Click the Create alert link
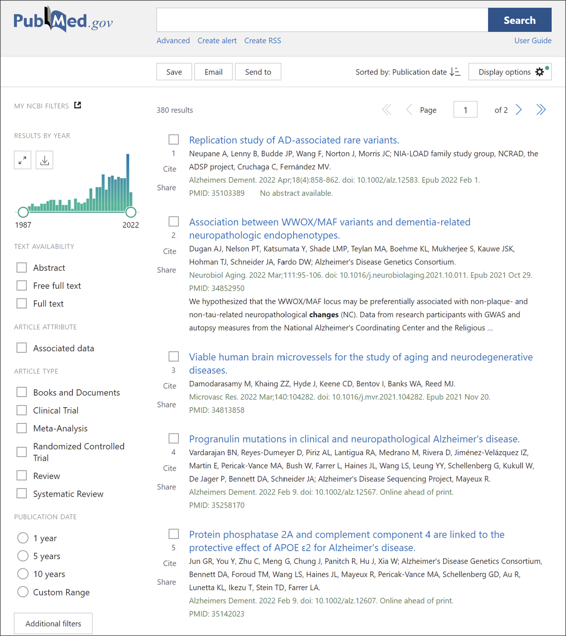566x636 pixels. [217, 41]
